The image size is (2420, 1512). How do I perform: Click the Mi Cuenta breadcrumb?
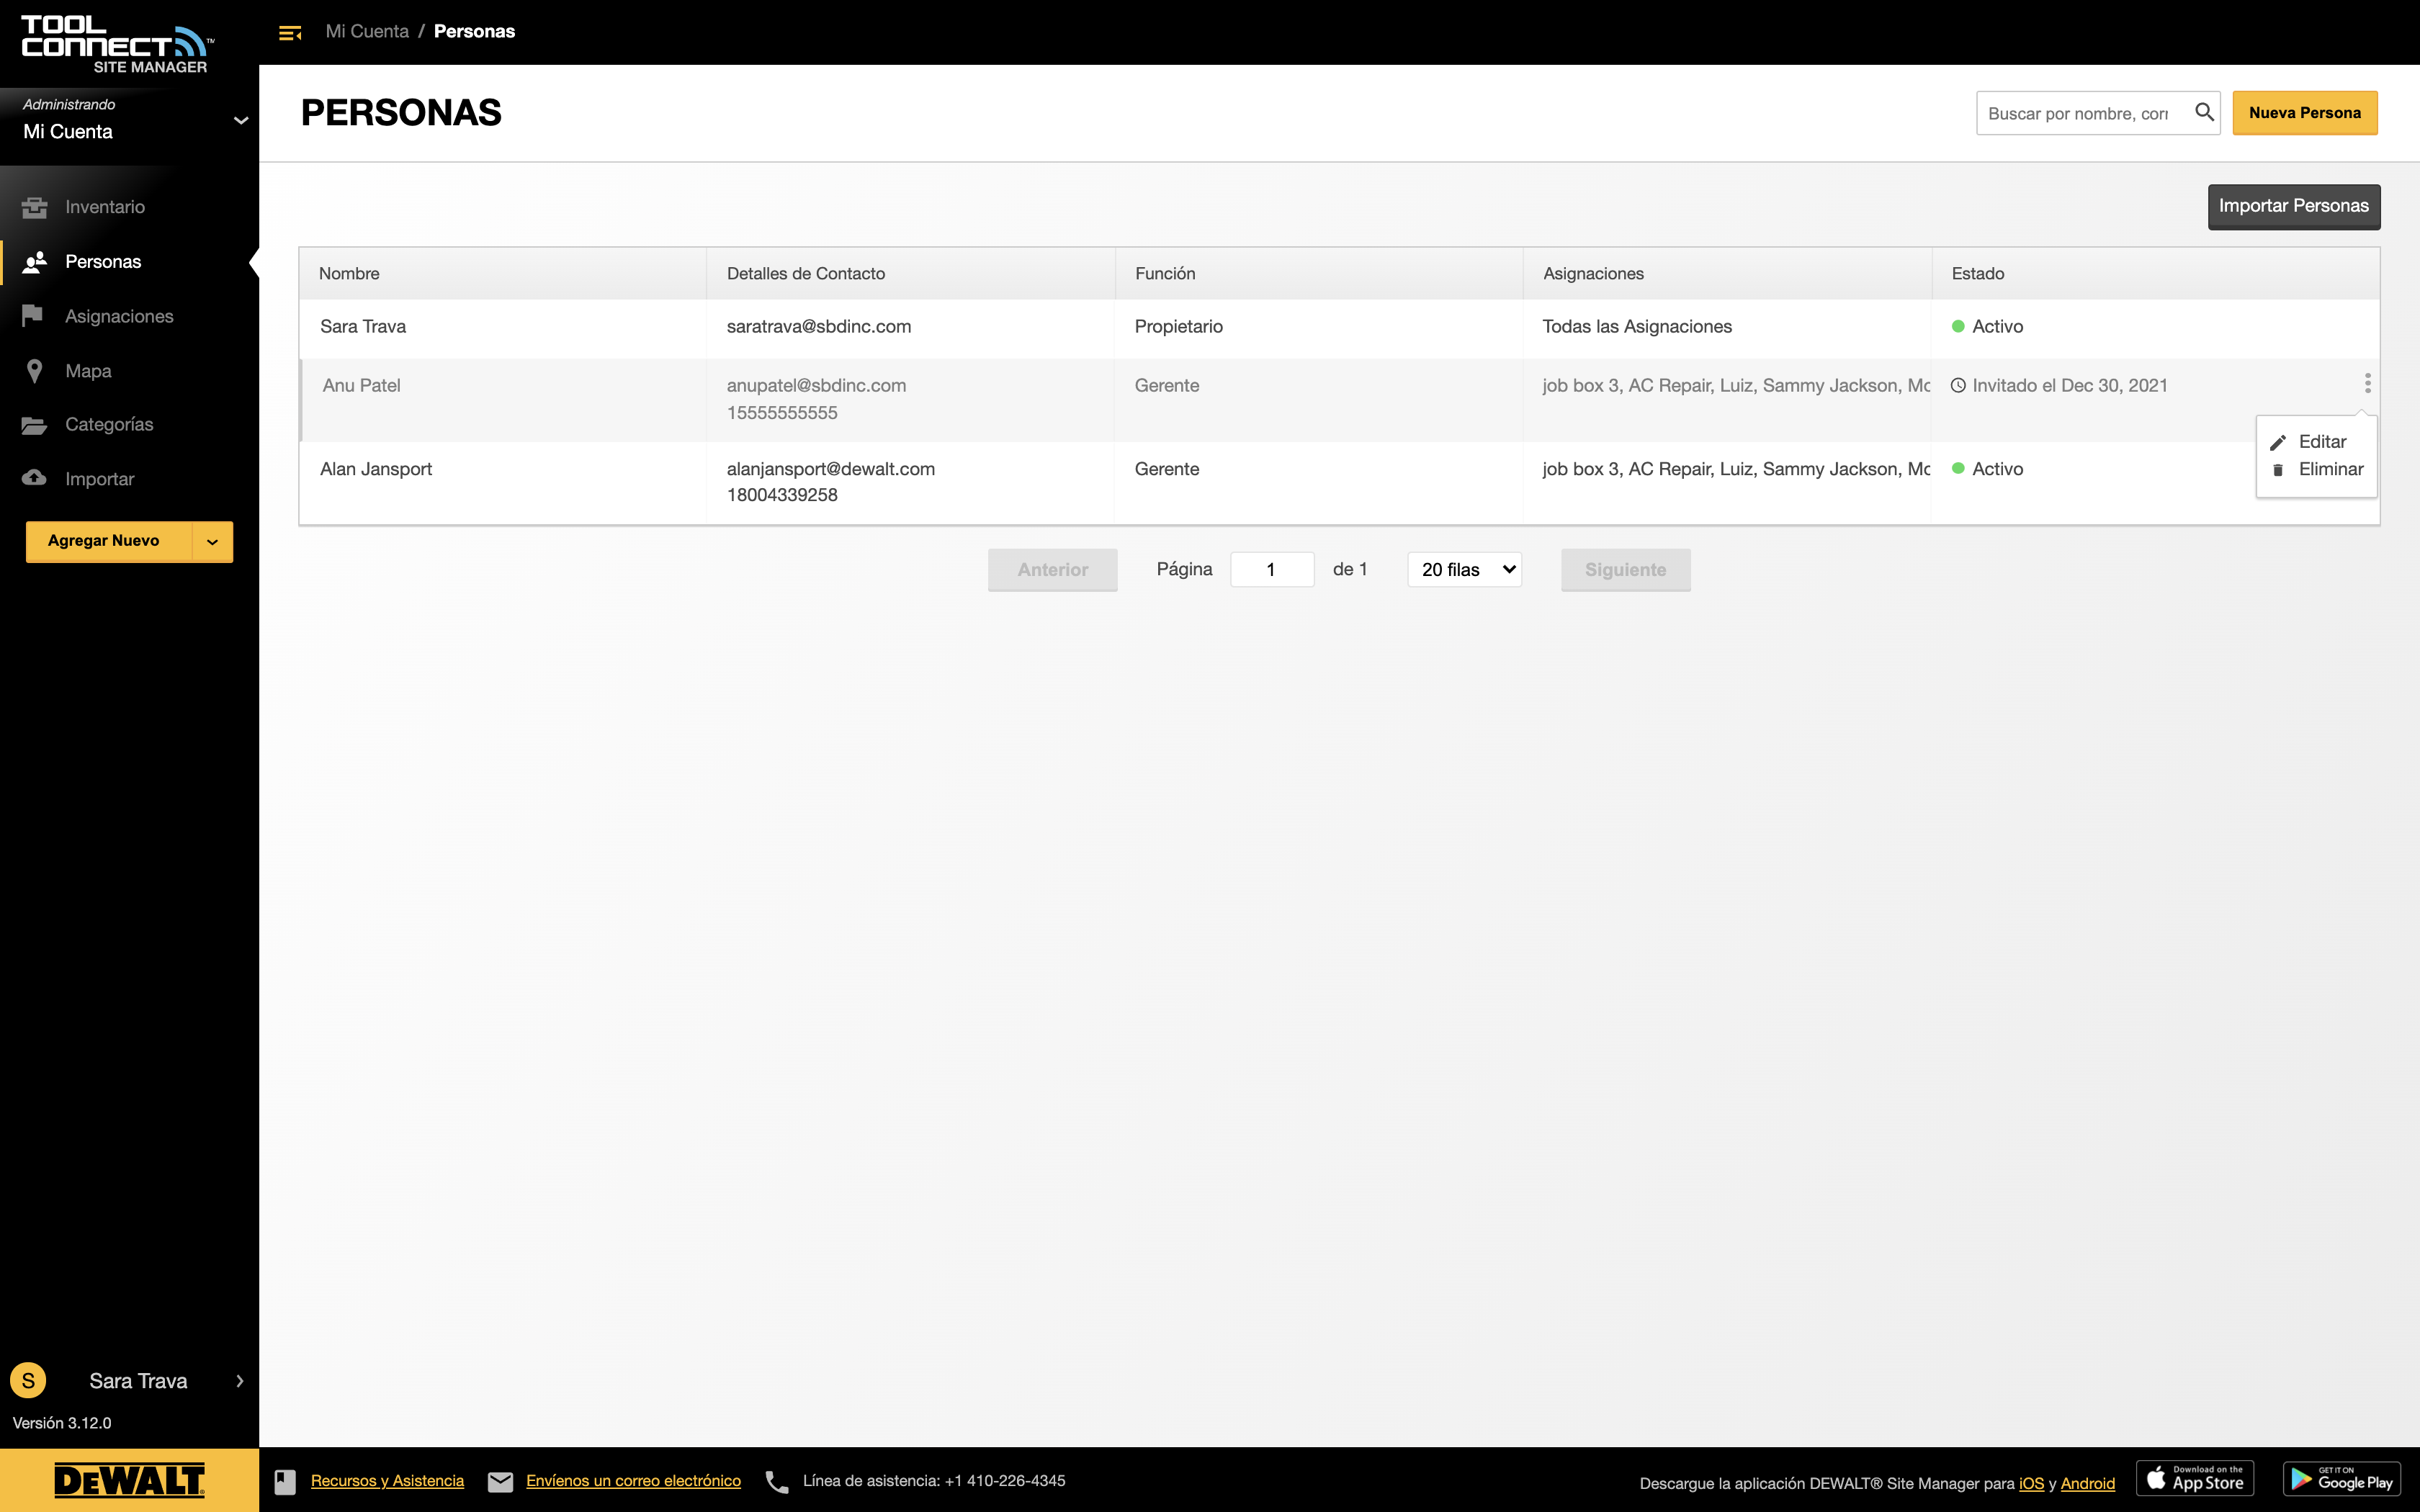point(367,32)
